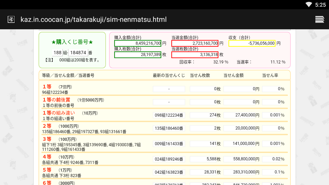The height and width of the screenshot is (185, 329).
Task: Tap the text 各組共通 下4桁 9246番, 7311番
Action: (x=70, y=163)
